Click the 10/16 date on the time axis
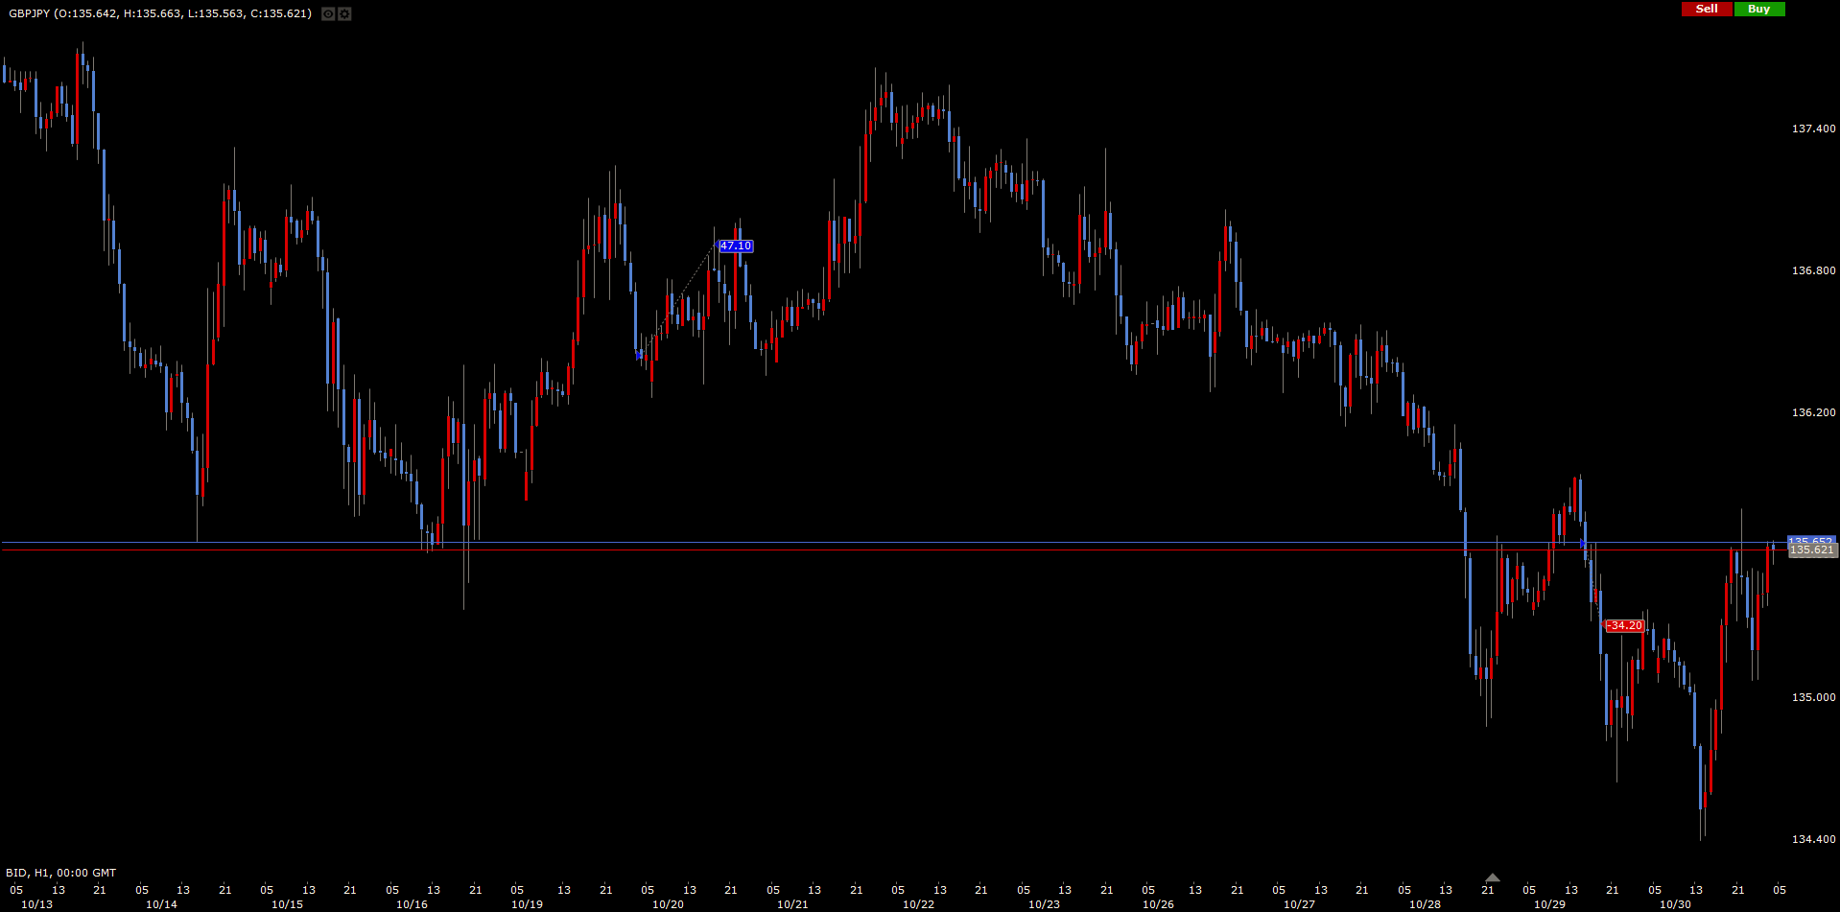 click(x=412, y=904)
